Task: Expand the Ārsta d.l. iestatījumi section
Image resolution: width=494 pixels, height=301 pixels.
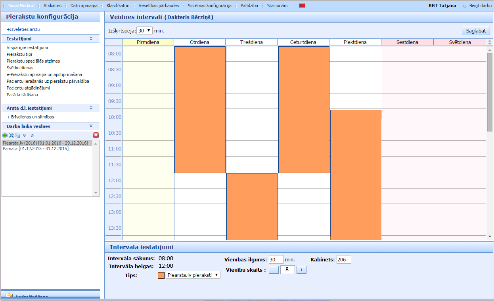Action: [x=91, y=108]
